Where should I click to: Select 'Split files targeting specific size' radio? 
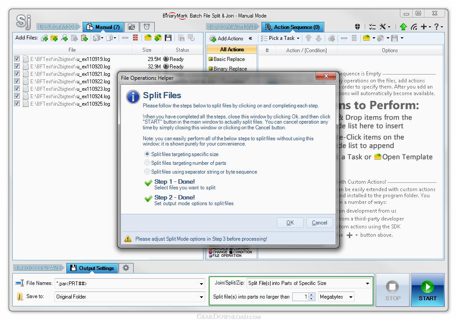(147, 154)
